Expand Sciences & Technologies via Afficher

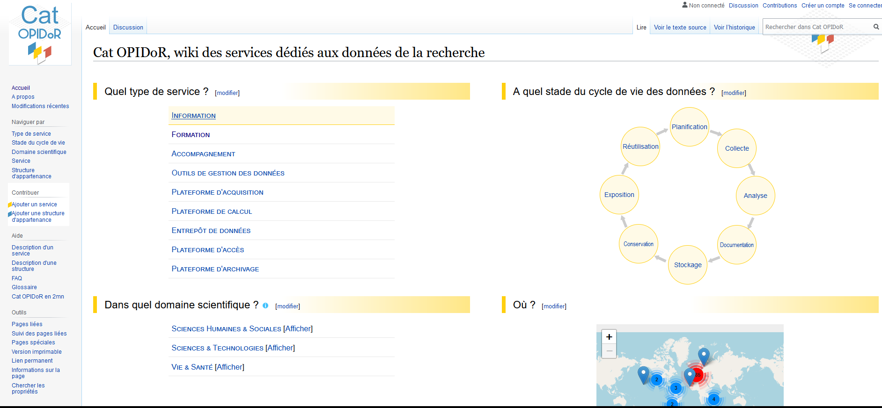[280, 348]
